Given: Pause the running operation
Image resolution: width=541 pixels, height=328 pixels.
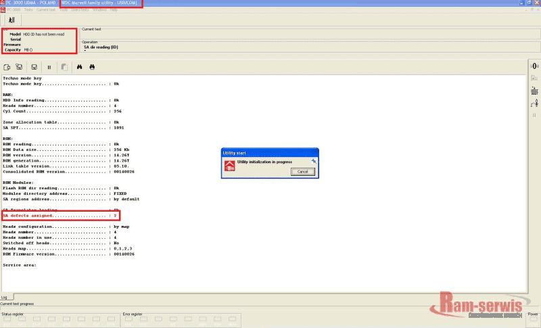Looking at the screenshot, I should tap(49, 67).
